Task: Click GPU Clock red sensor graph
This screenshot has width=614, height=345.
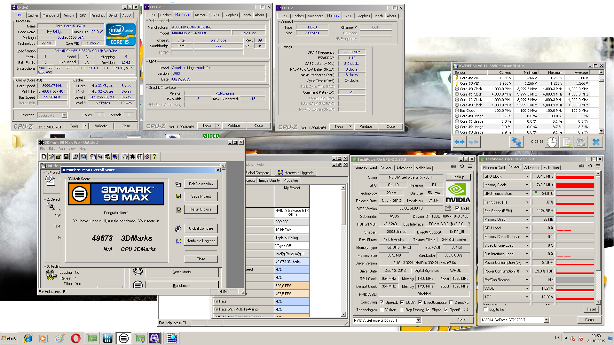Action: click(x=575, y=176)
